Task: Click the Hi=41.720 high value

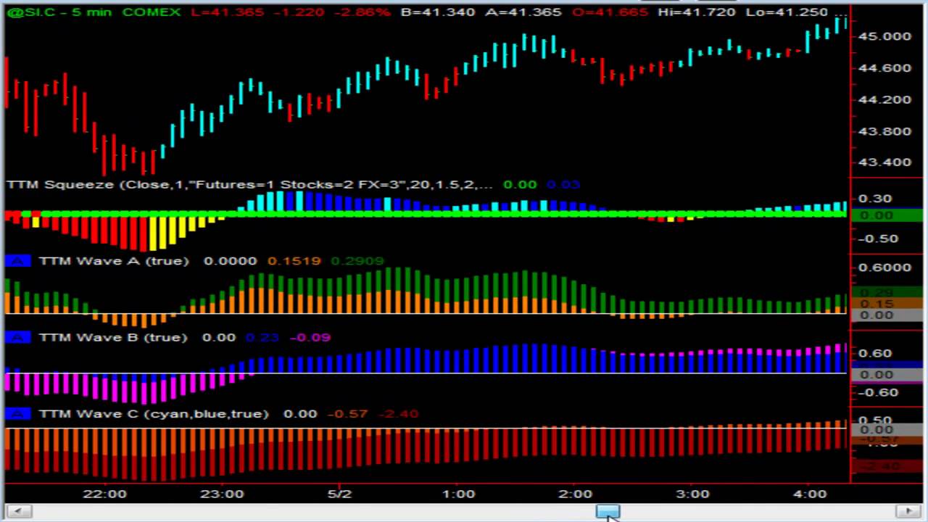Action: 697,12
